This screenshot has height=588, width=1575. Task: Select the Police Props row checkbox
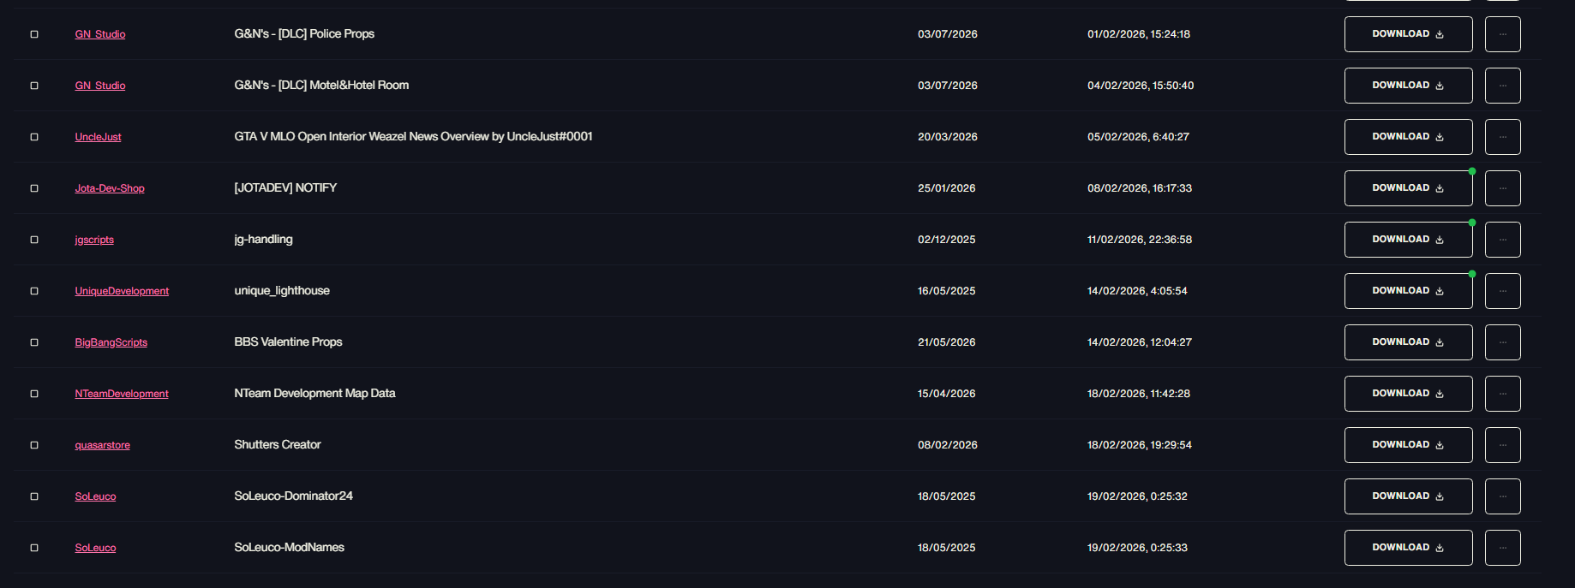(x=34, y=34)
